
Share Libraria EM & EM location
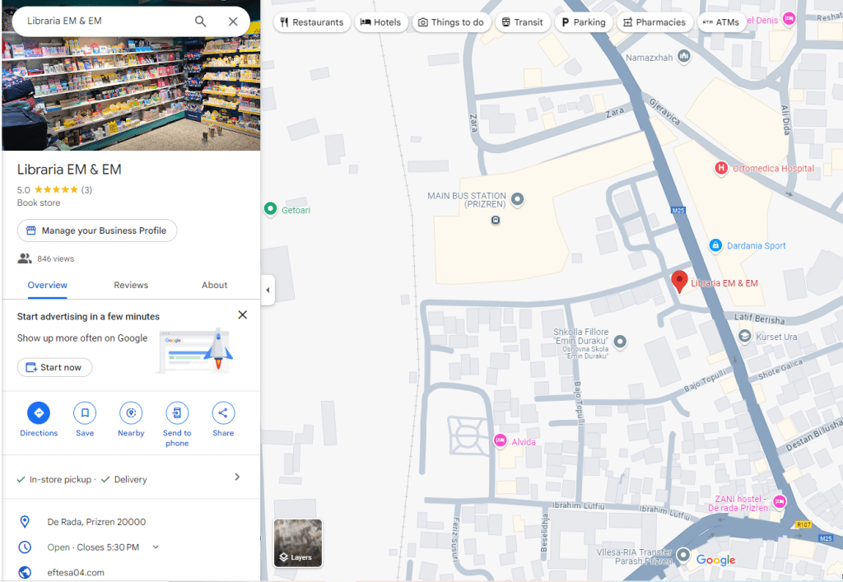223,412
